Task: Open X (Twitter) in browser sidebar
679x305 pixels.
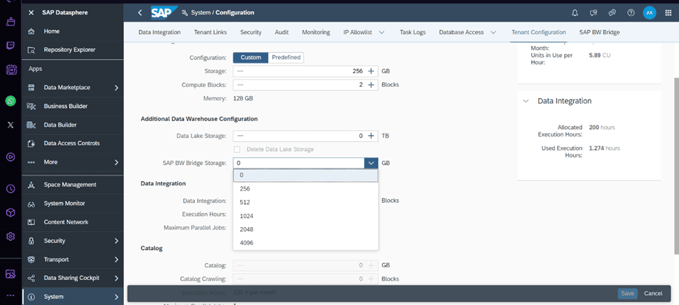Action: pos(11,125)
